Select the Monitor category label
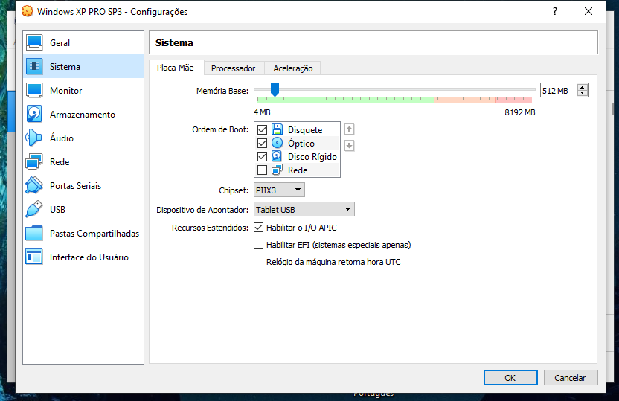The width and height of the screenshot is (619, 401). 66,90
